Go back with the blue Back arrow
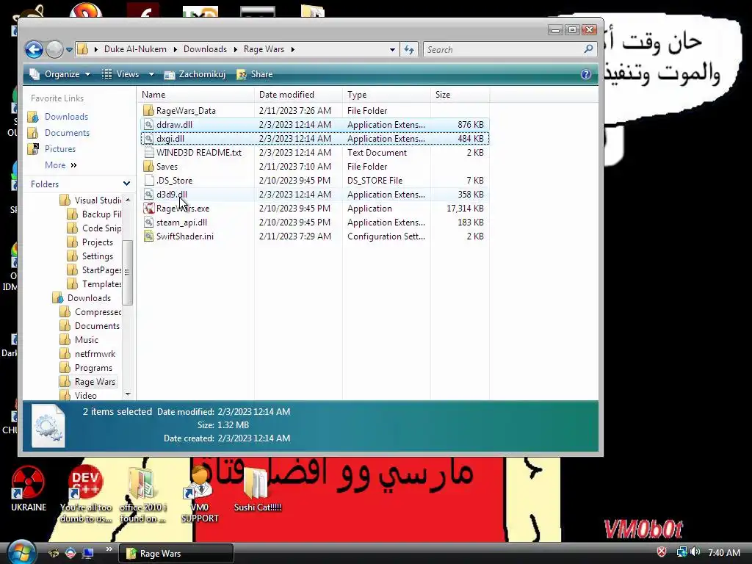 [34, 49]
